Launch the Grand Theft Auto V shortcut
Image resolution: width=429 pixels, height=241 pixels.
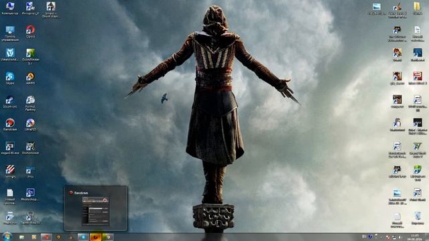(x=417, y=150)
